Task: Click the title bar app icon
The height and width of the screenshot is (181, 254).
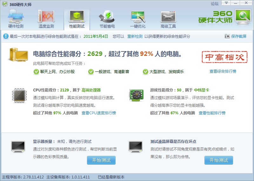Action: 5,4
